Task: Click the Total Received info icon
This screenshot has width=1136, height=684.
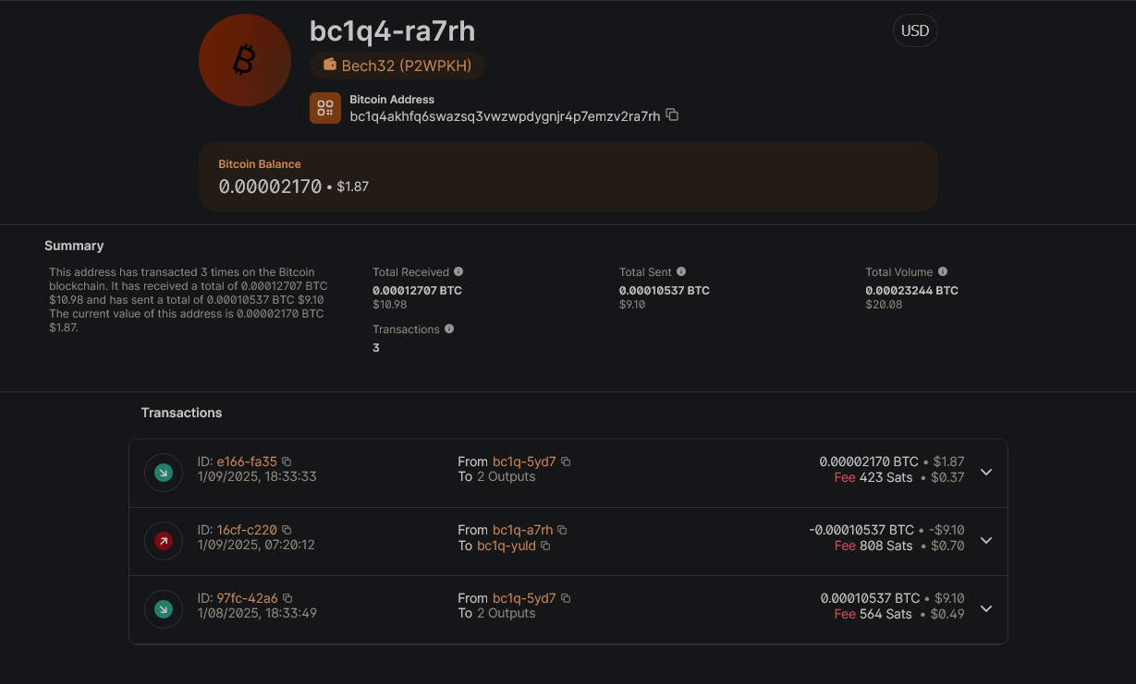Action: [458, 272]
